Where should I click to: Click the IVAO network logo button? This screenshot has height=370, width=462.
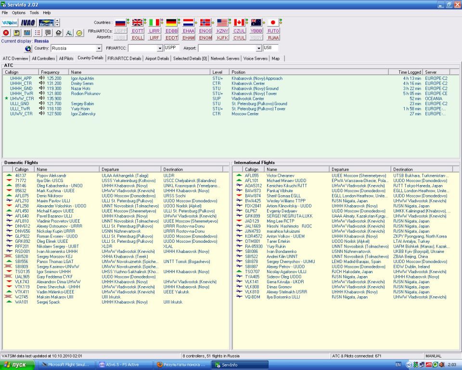coord(28,23)
